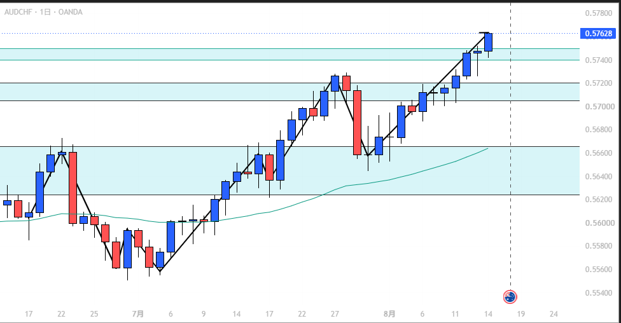Screen dimensions: 621x323
Task: Click the Australia economic event flag icon
Action: 510,296
